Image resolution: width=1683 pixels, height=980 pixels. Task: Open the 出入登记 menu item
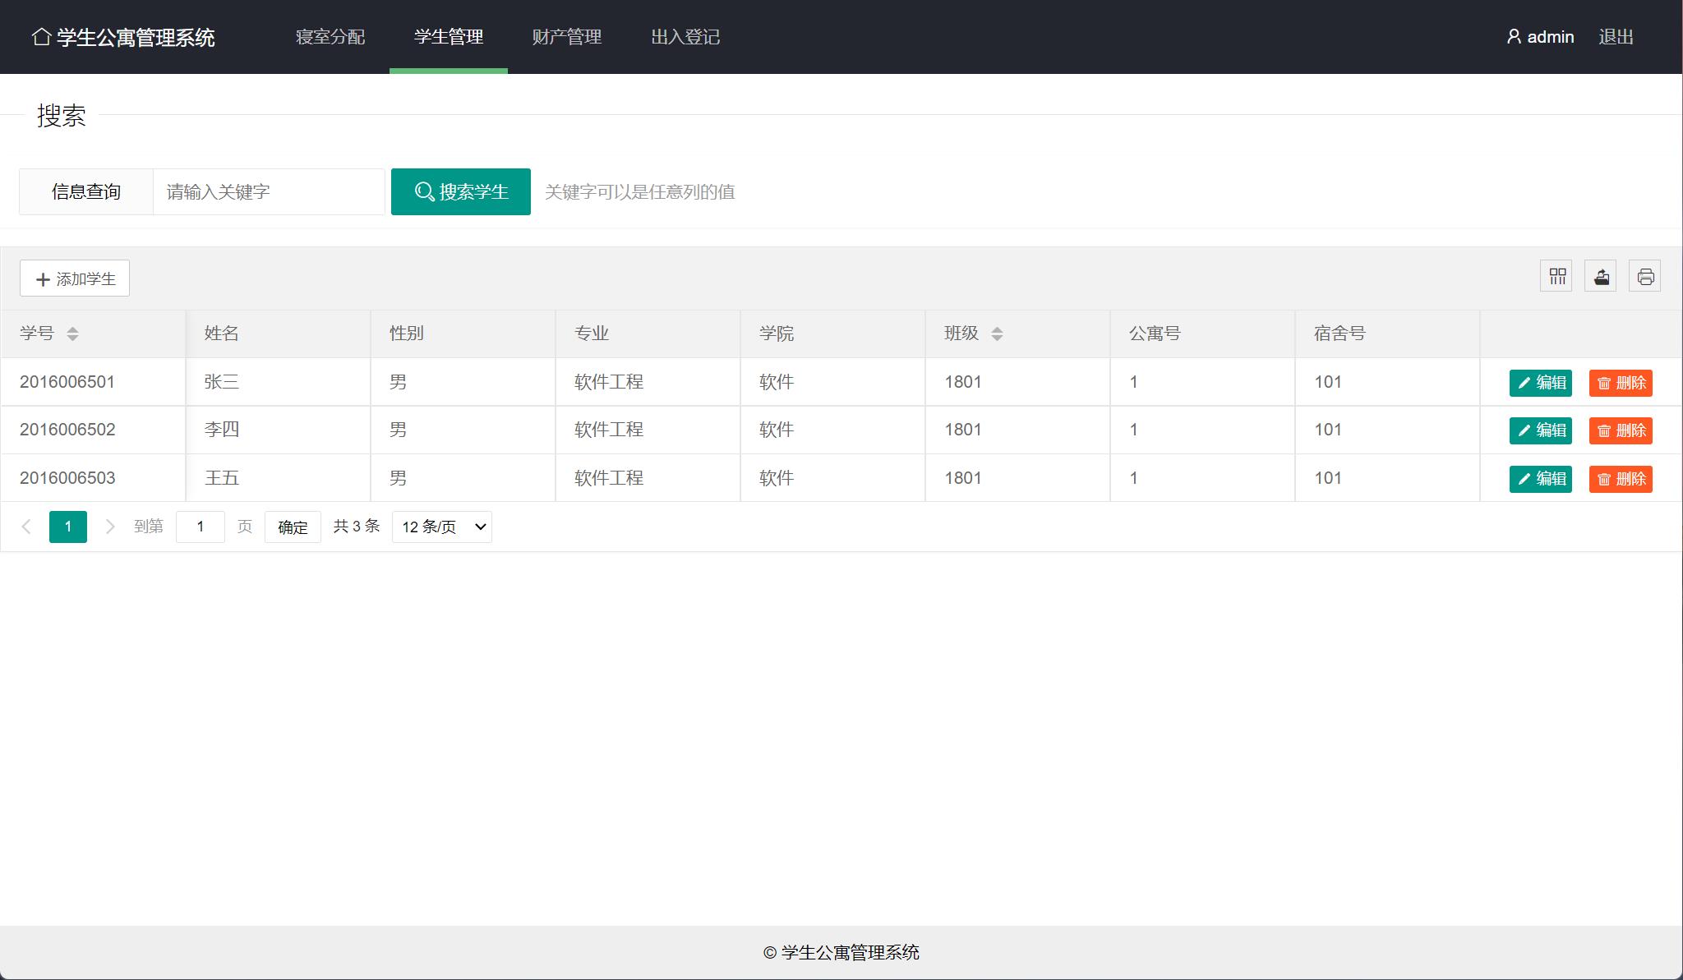[685, 37]
